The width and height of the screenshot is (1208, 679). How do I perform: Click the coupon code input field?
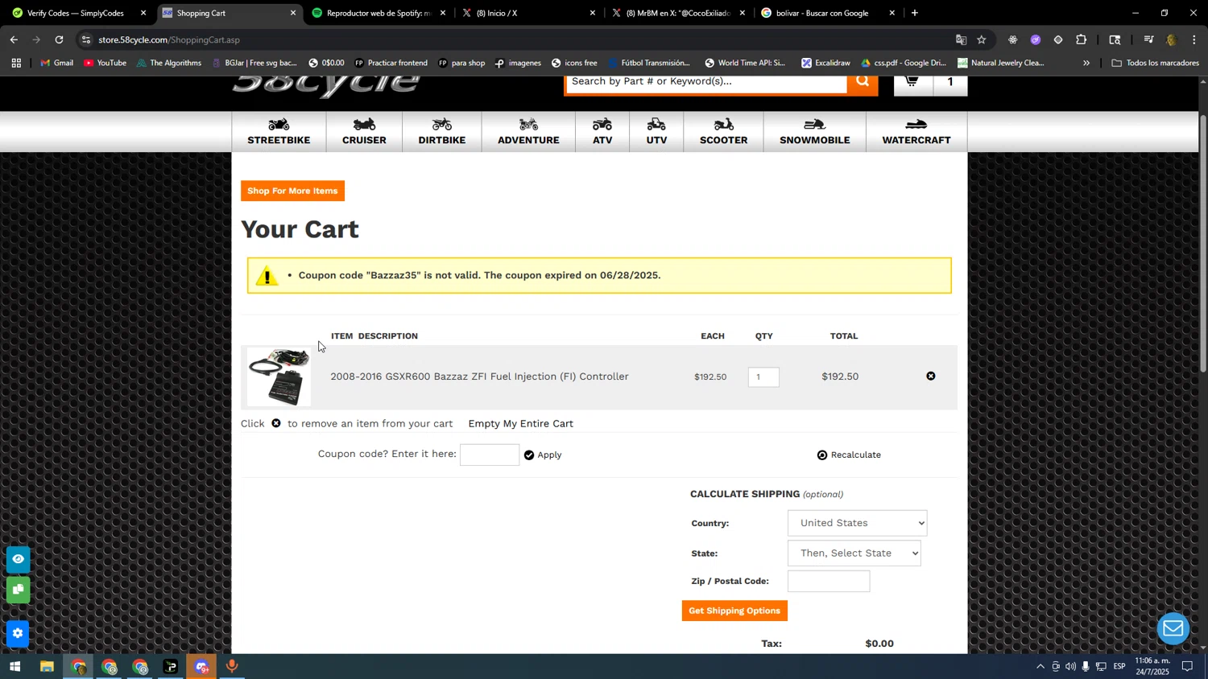(490, 455)
